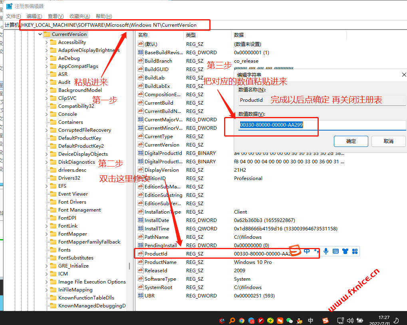The image size is (407, 325).
Task: Click the Chrome icon in the taskbar
Action: click(242, 321)
